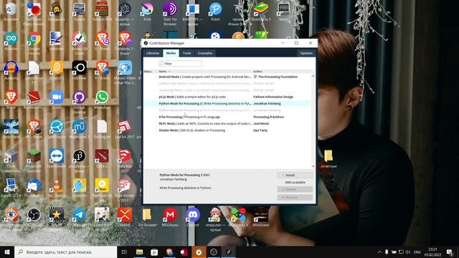
Task: Open the notification center on the taskbar
Action: [x=450, y=252]
